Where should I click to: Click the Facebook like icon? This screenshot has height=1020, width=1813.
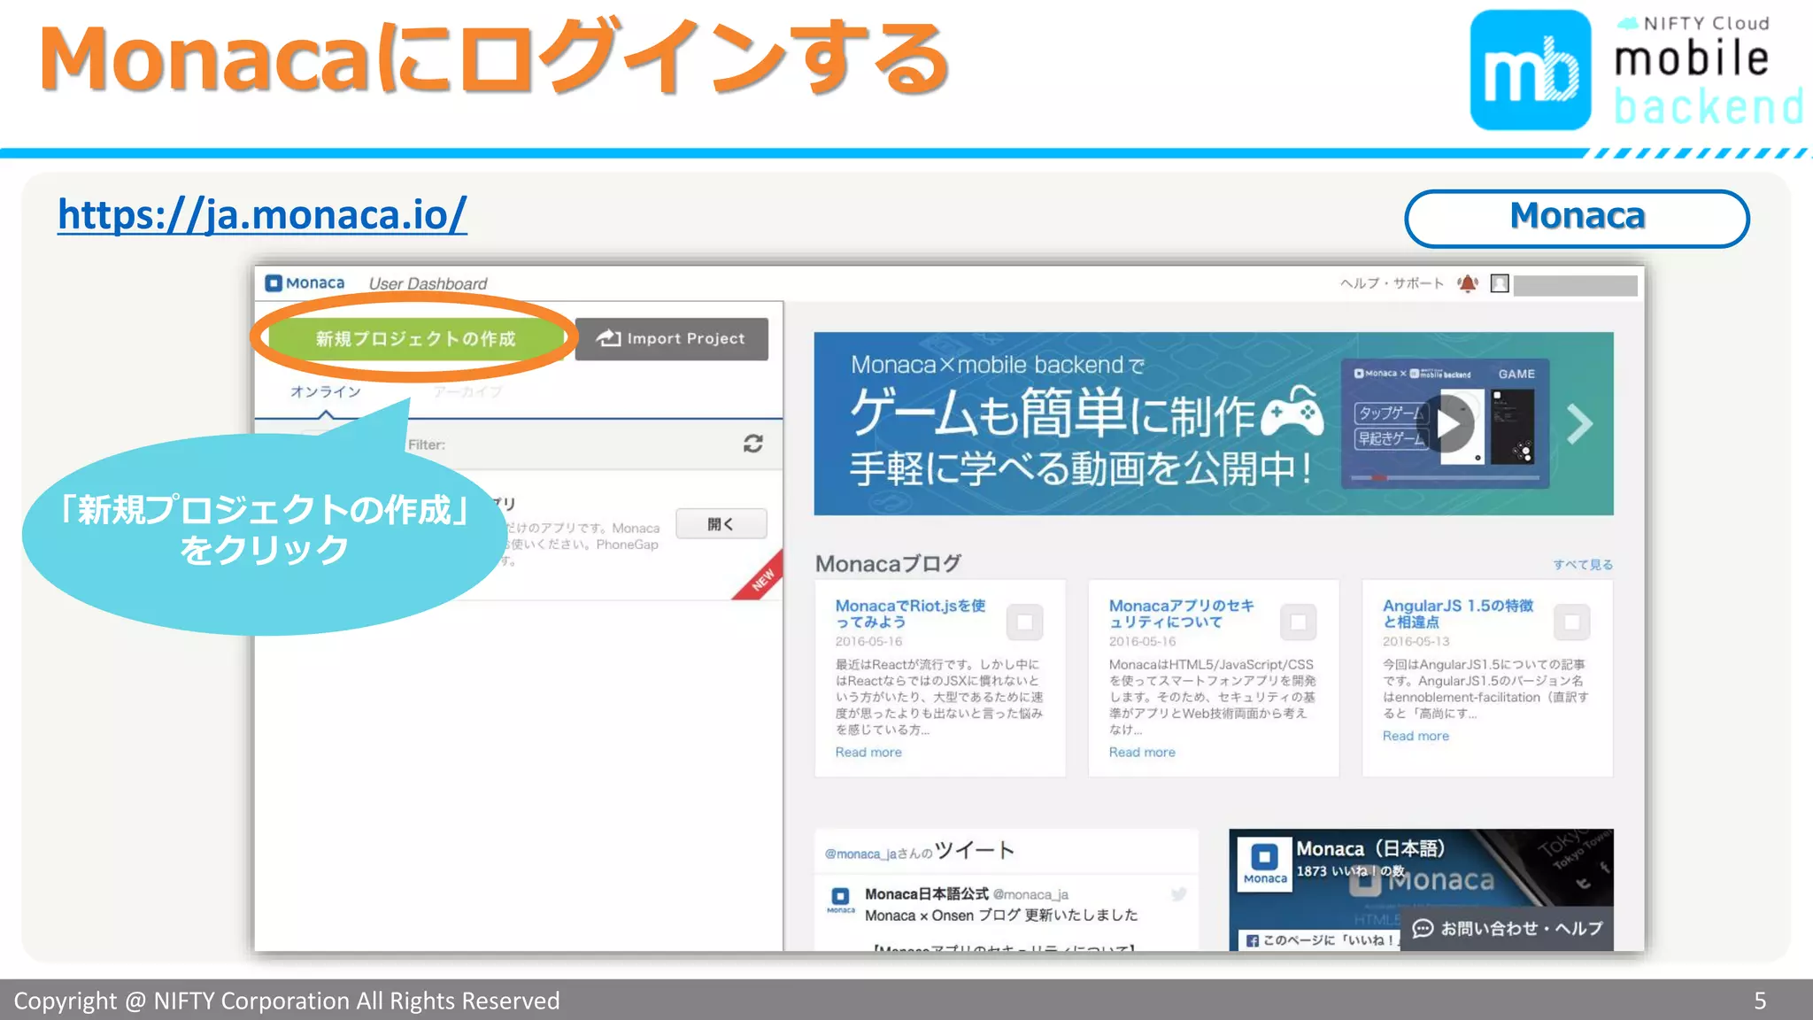coord(1253,940)
